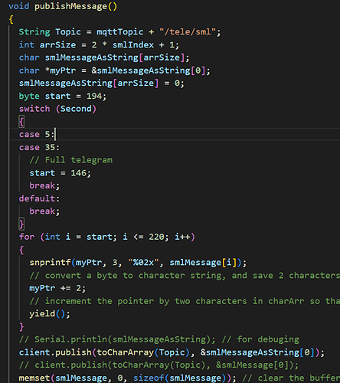Click the 'byte start = 194;' line
Screen dimensions: 340x383
(x=63, y=96)
